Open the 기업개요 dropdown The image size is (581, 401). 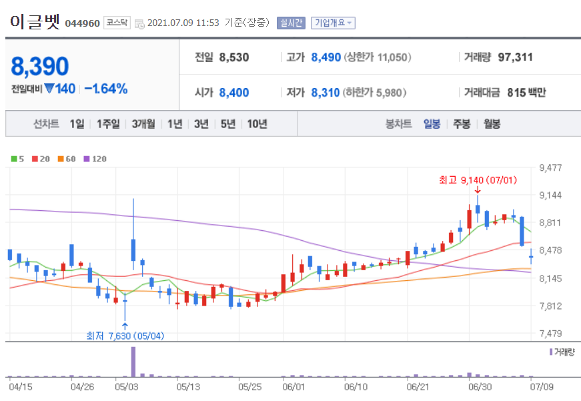[333, 23]
